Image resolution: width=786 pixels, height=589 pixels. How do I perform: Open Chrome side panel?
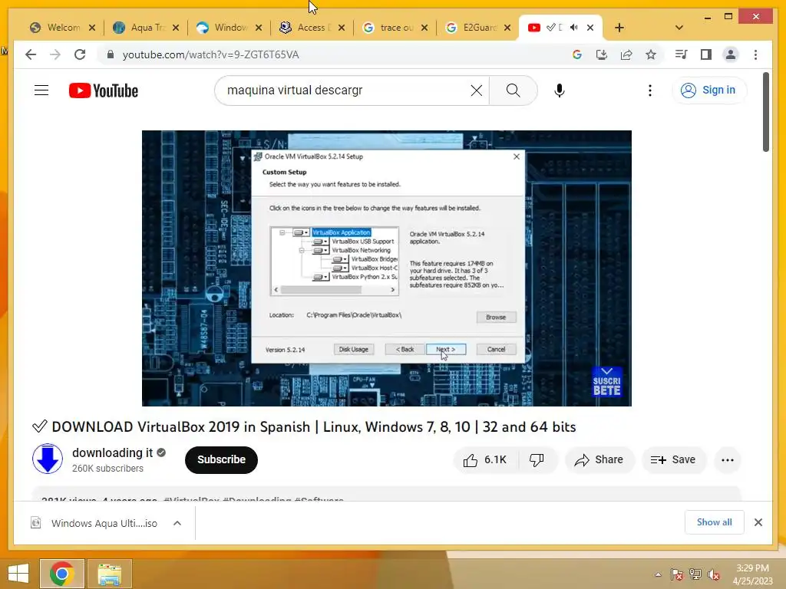pyautogui.click(x=706, y=54)
